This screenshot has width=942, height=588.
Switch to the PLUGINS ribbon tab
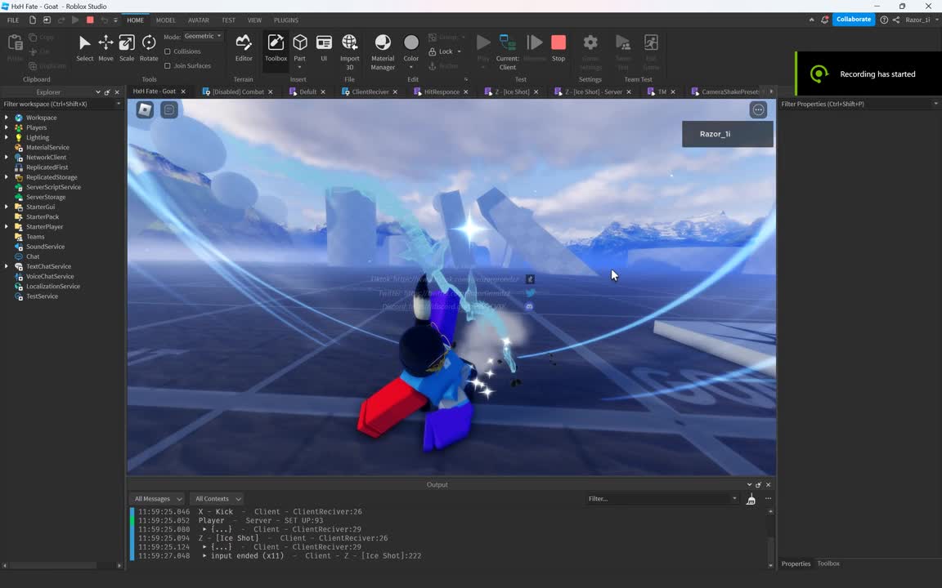tap(285, 20)
